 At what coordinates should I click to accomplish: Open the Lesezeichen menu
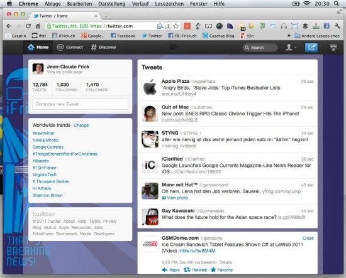169,4
